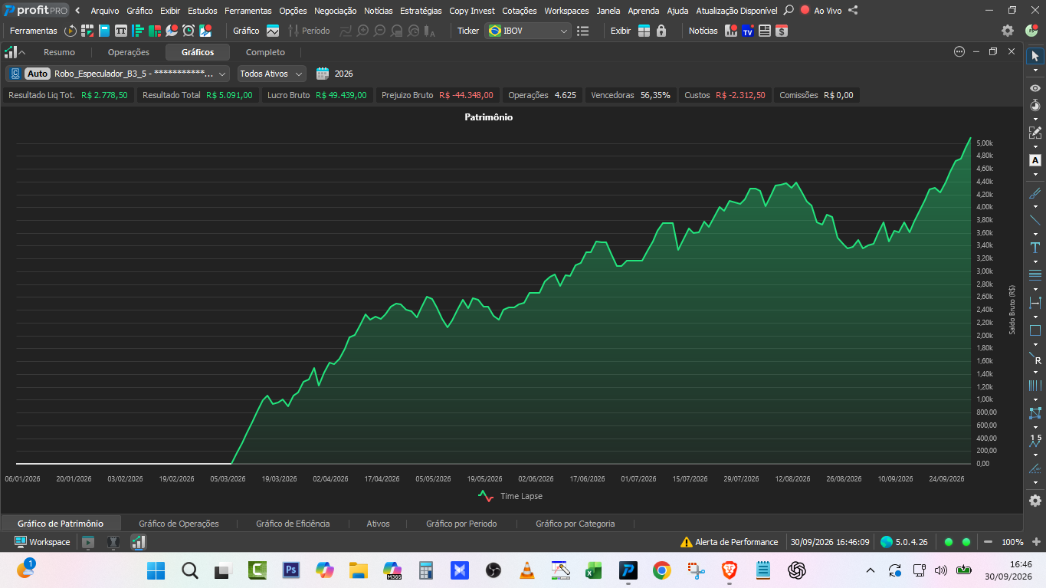Click the Atualização Disponível link
1046x588 pixels.
(736, 11)
